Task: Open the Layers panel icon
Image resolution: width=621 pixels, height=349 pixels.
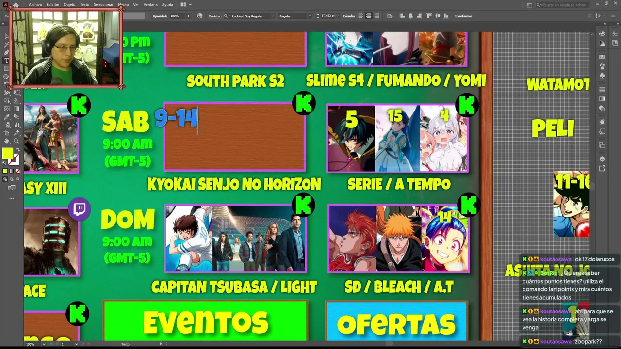Action: click(602, 159)
